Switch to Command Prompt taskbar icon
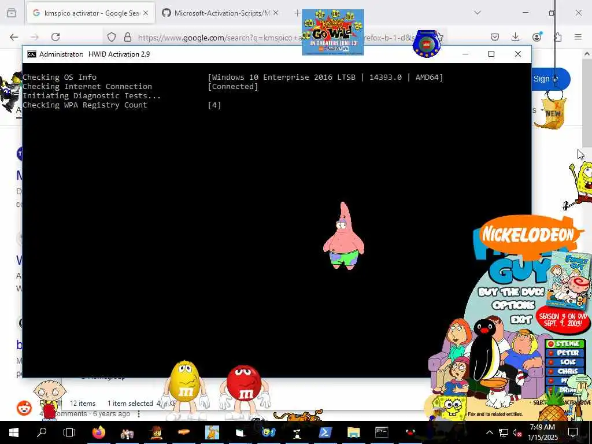 tap(382, 432)
